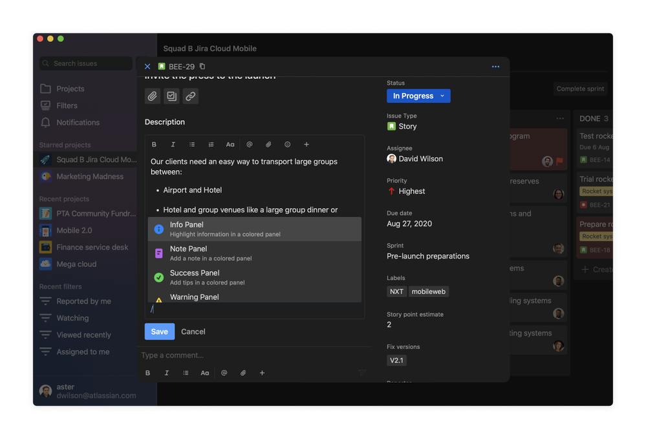The width and height of the screenshot is (646, 439).
Task: Open Filters in the sidebar
Action: [x=59, y=105]
